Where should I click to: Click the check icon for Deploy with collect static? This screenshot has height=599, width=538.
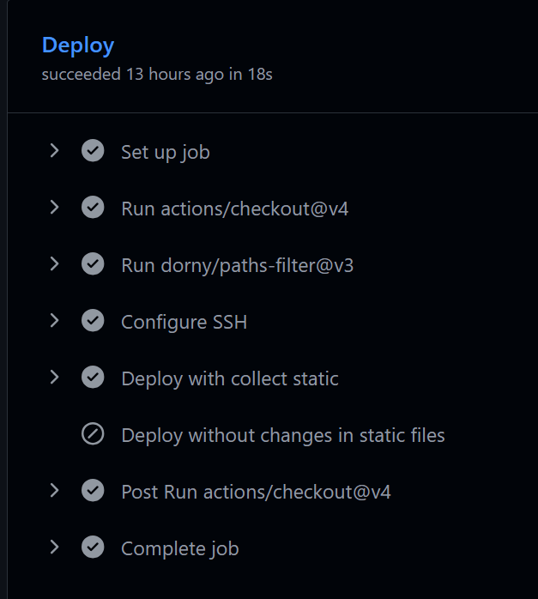point(93,378)
